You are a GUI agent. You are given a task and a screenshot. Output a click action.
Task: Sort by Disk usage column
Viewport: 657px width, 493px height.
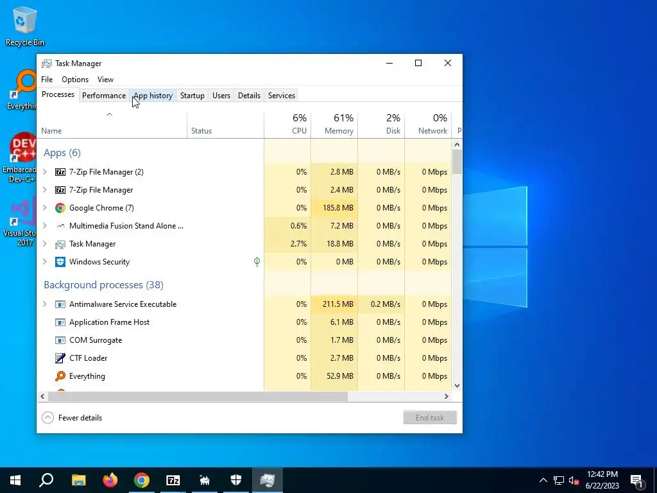tap(381, 125)
